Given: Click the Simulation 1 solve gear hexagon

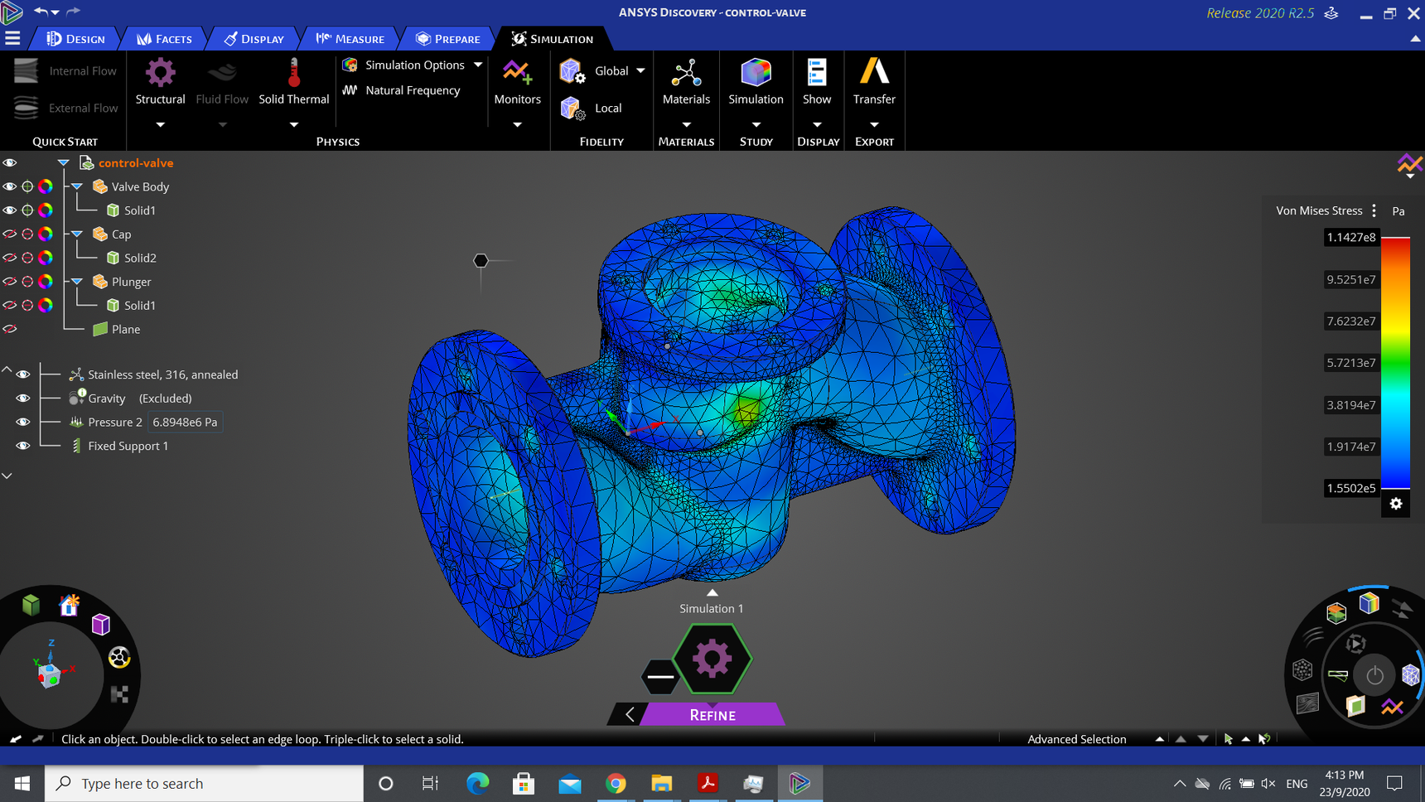Looking at the screenshot, I should point(712,659).
